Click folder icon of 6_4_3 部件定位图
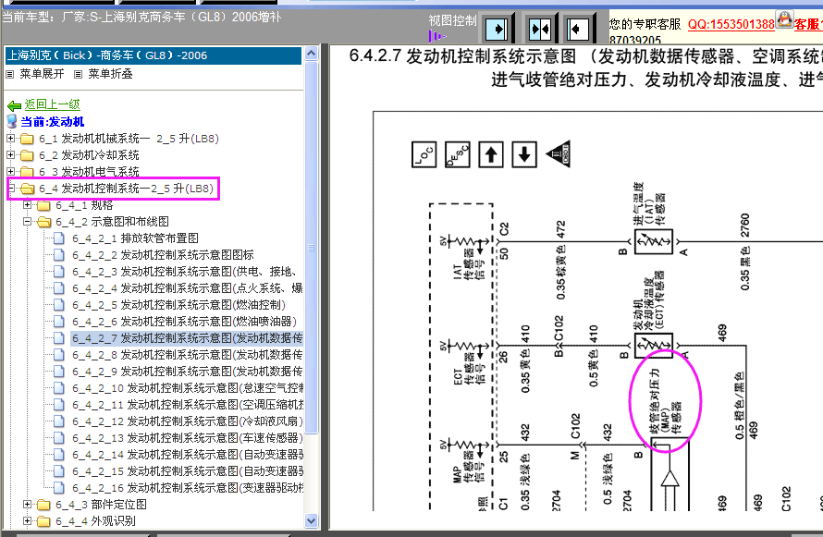 (43, 505)
